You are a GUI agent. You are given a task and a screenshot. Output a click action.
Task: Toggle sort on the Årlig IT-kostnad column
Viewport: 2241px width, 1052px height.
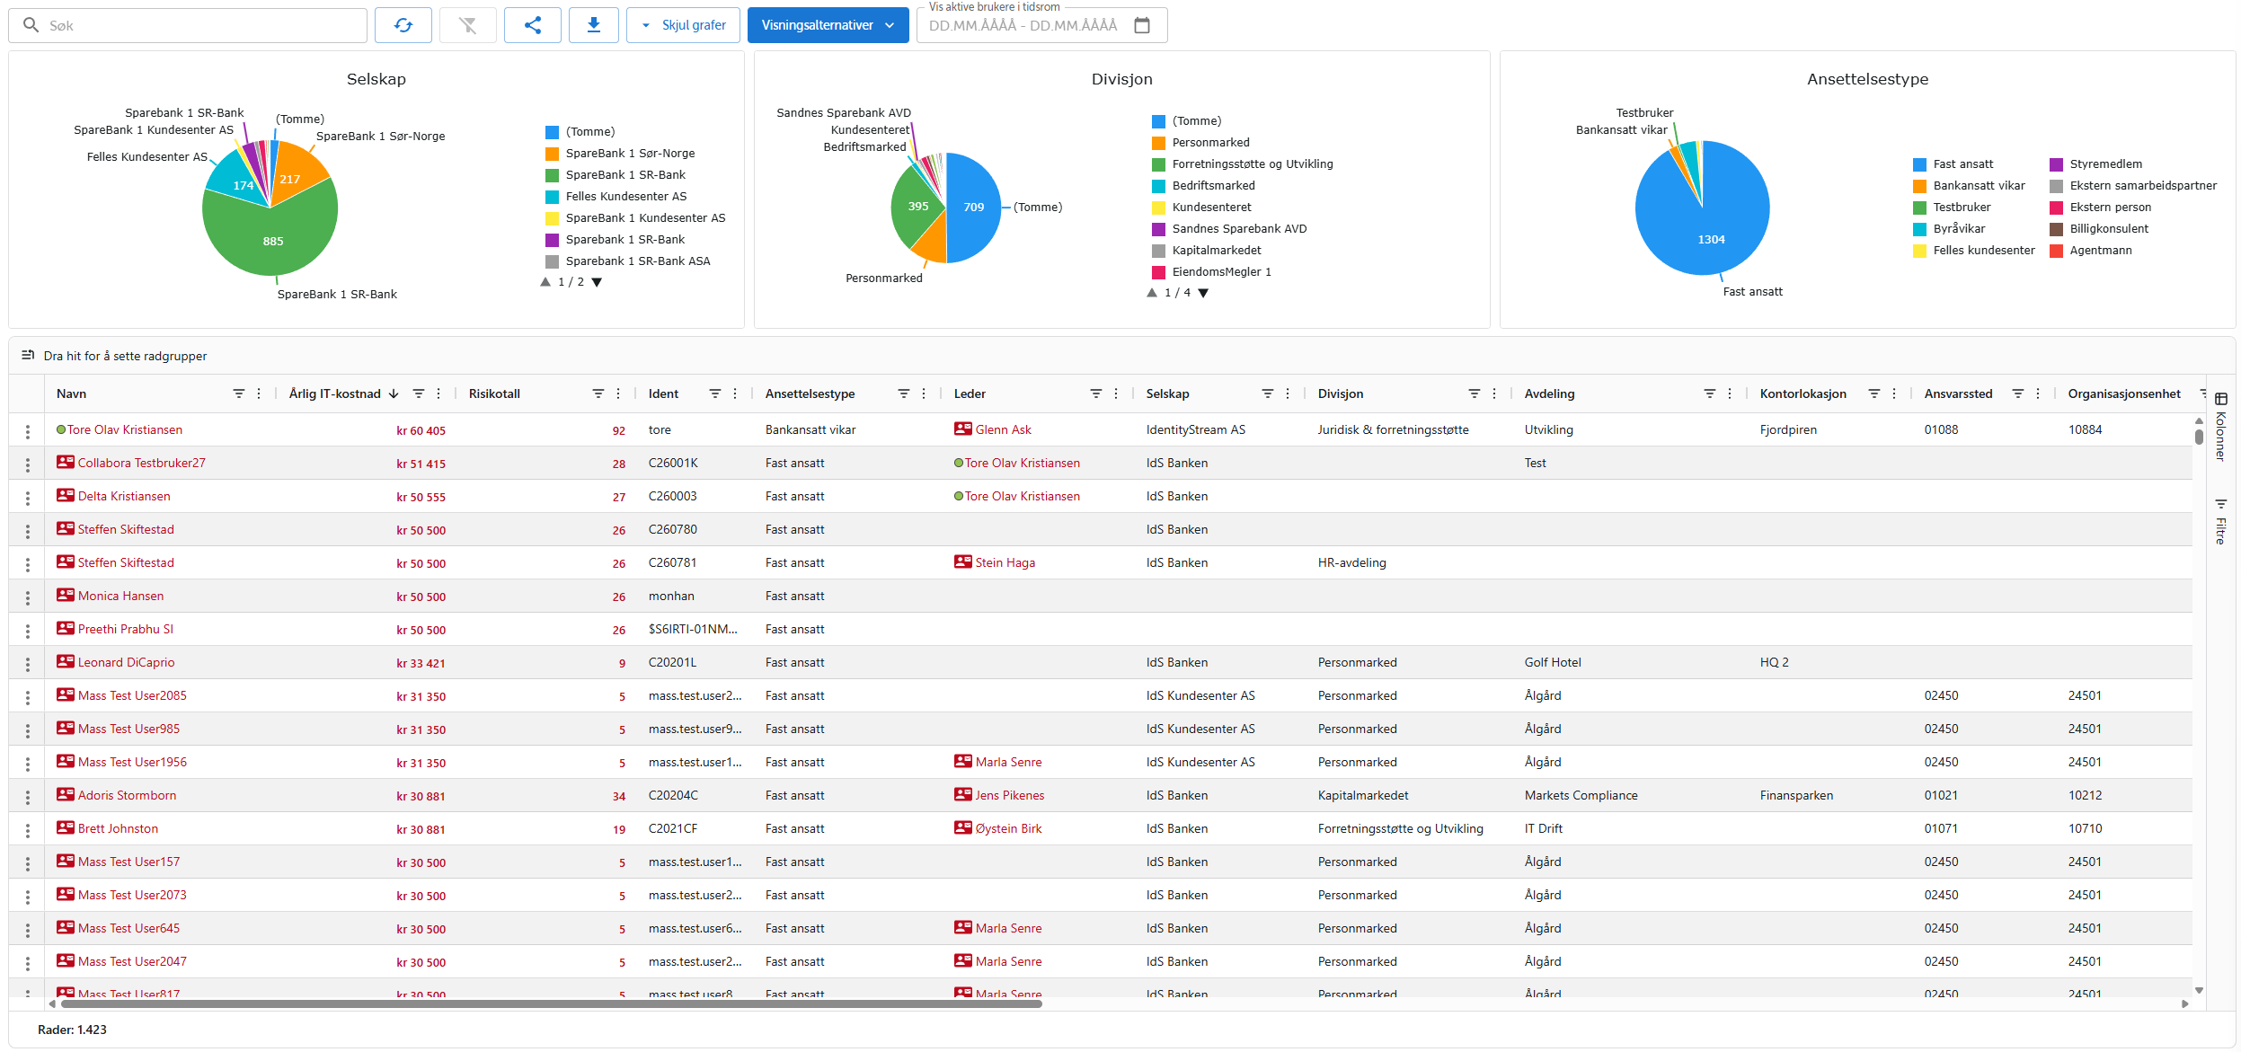[x=335, y=393]
